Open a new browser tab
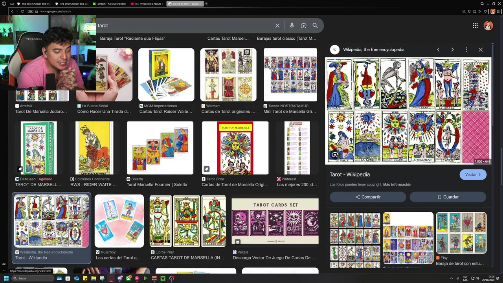 206,4
